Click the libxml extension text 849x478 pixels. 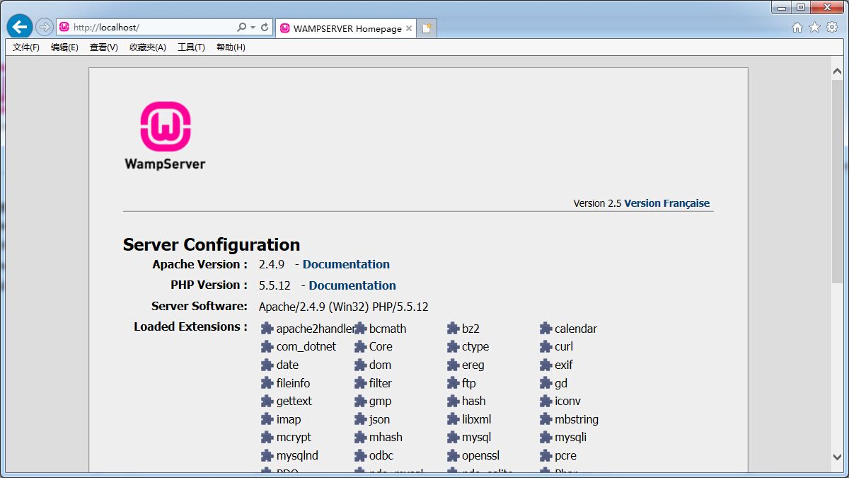click(x=476, y=419)
